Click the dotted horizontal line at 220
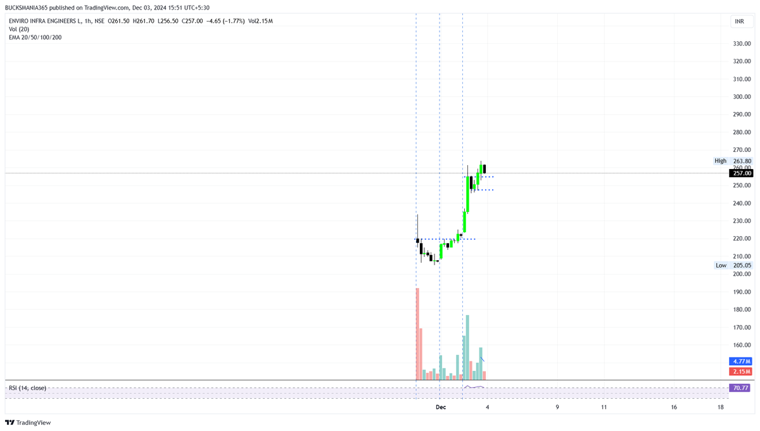The height and width of the screenshot is (431, 760). click(446, 239)
